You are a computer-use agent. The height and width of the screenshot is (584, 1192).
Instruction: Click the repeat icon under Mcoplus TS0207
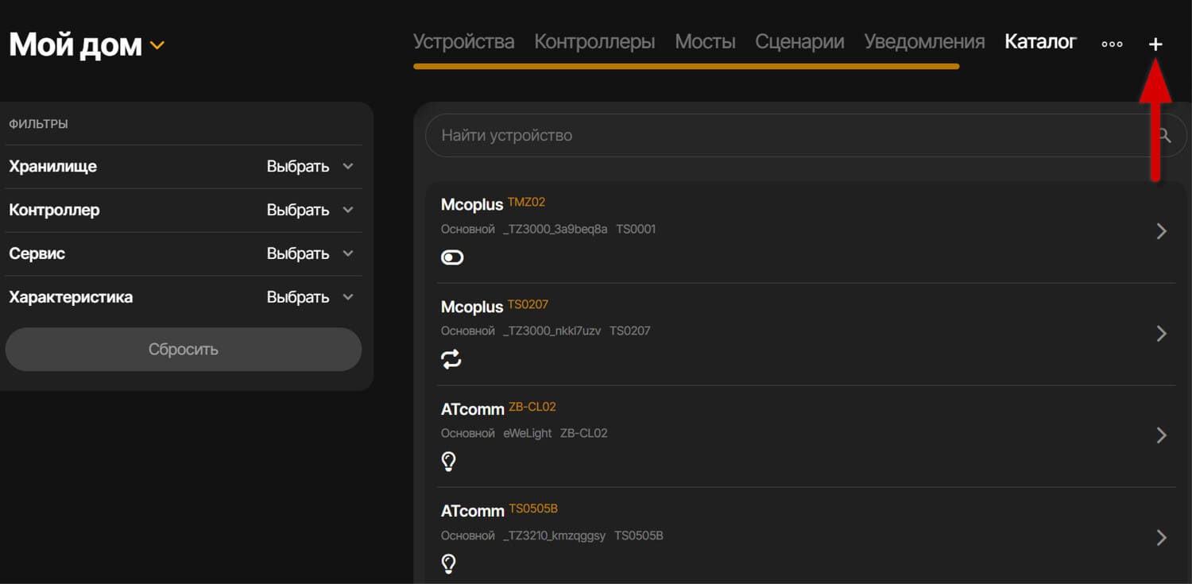[451, 358]
